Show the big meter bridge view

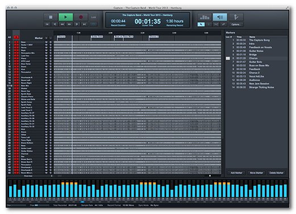click(205, 17)
